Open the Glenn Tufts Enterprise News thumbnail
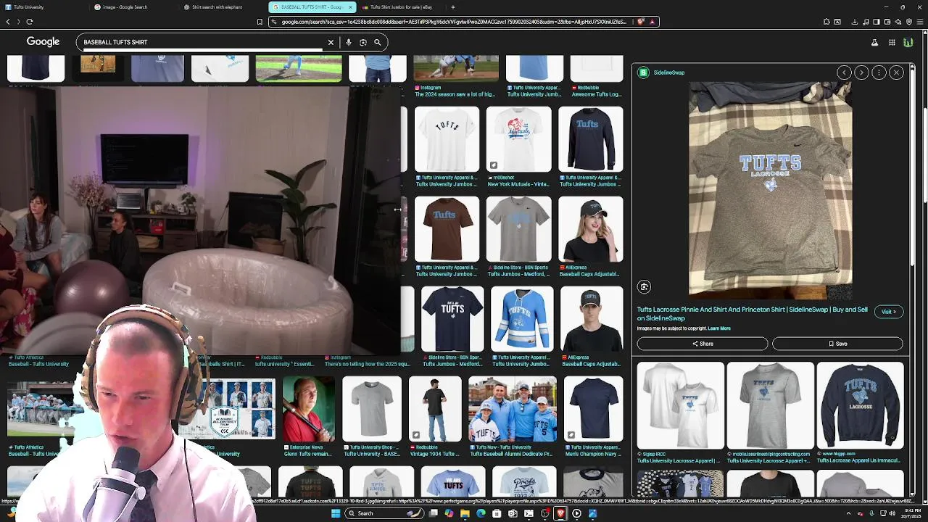Screen dimensions: 928x522 pyautogui.click(x=309, y=409)
